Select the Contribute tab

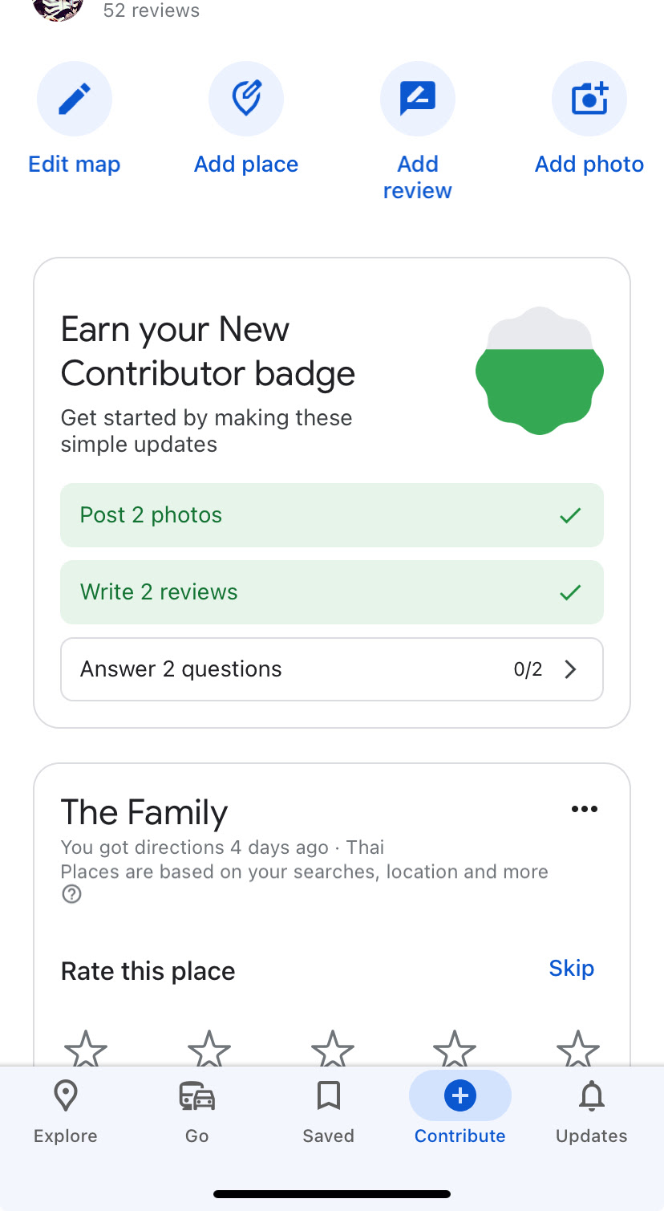pos(460,1110)
